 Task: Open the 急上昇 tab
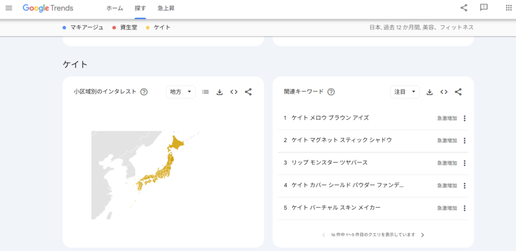pos(166,8)
